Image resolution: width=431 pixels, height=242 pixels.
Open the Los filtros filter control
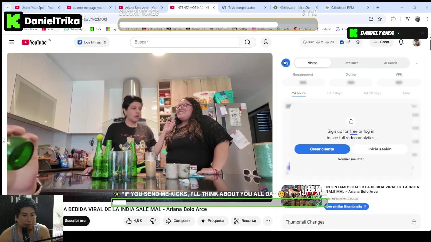click(x=92, y=42)
